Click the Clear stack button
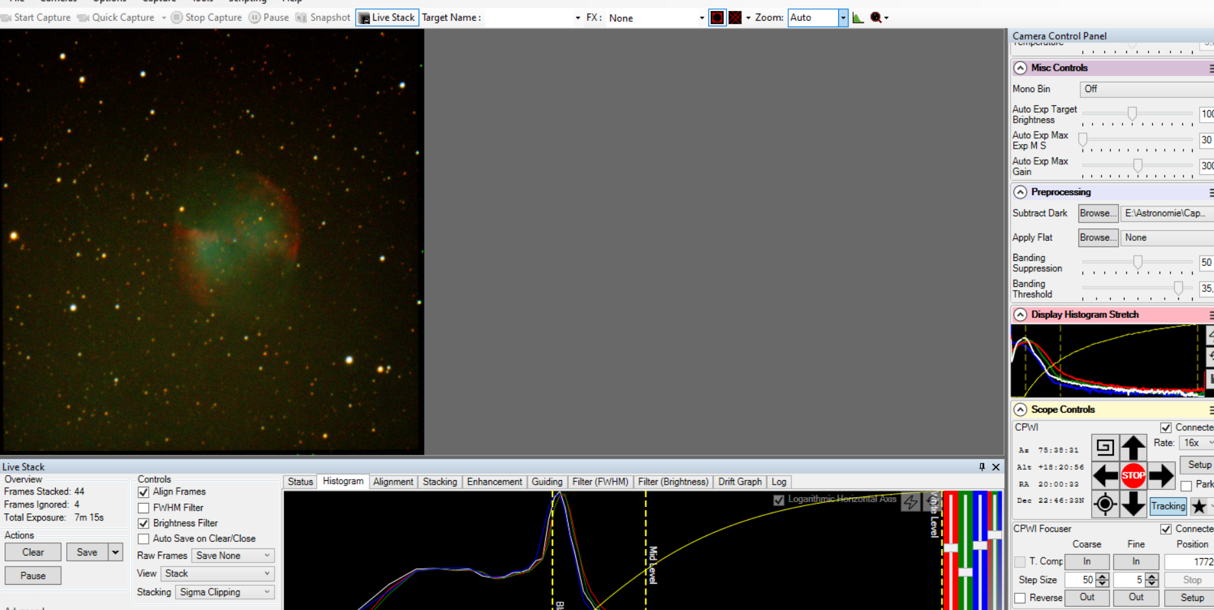Image resolution: width=1214 pixels, height=610 pixels. [x=33, y=552]
